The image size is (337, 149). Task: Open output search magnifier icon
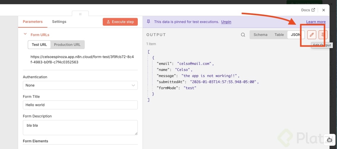point(243,35)
